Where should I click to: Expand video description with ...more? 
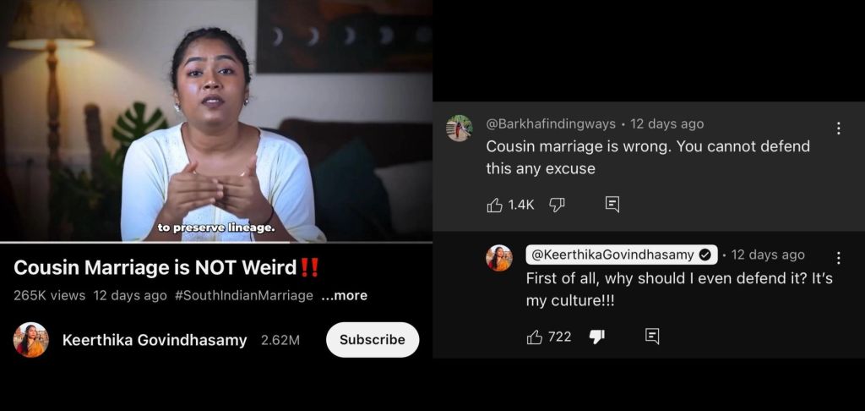[x=344, y=295]
